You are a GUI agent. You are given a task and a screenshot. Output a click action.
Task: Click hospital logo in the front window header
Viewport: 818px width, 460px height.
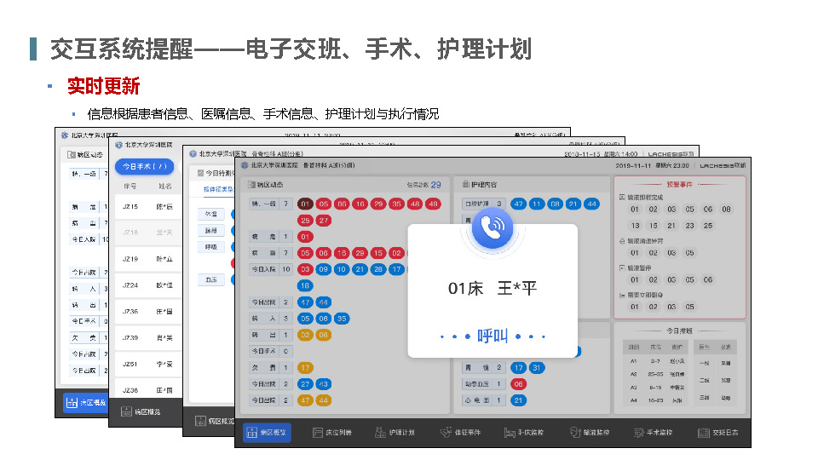point(245,165)
